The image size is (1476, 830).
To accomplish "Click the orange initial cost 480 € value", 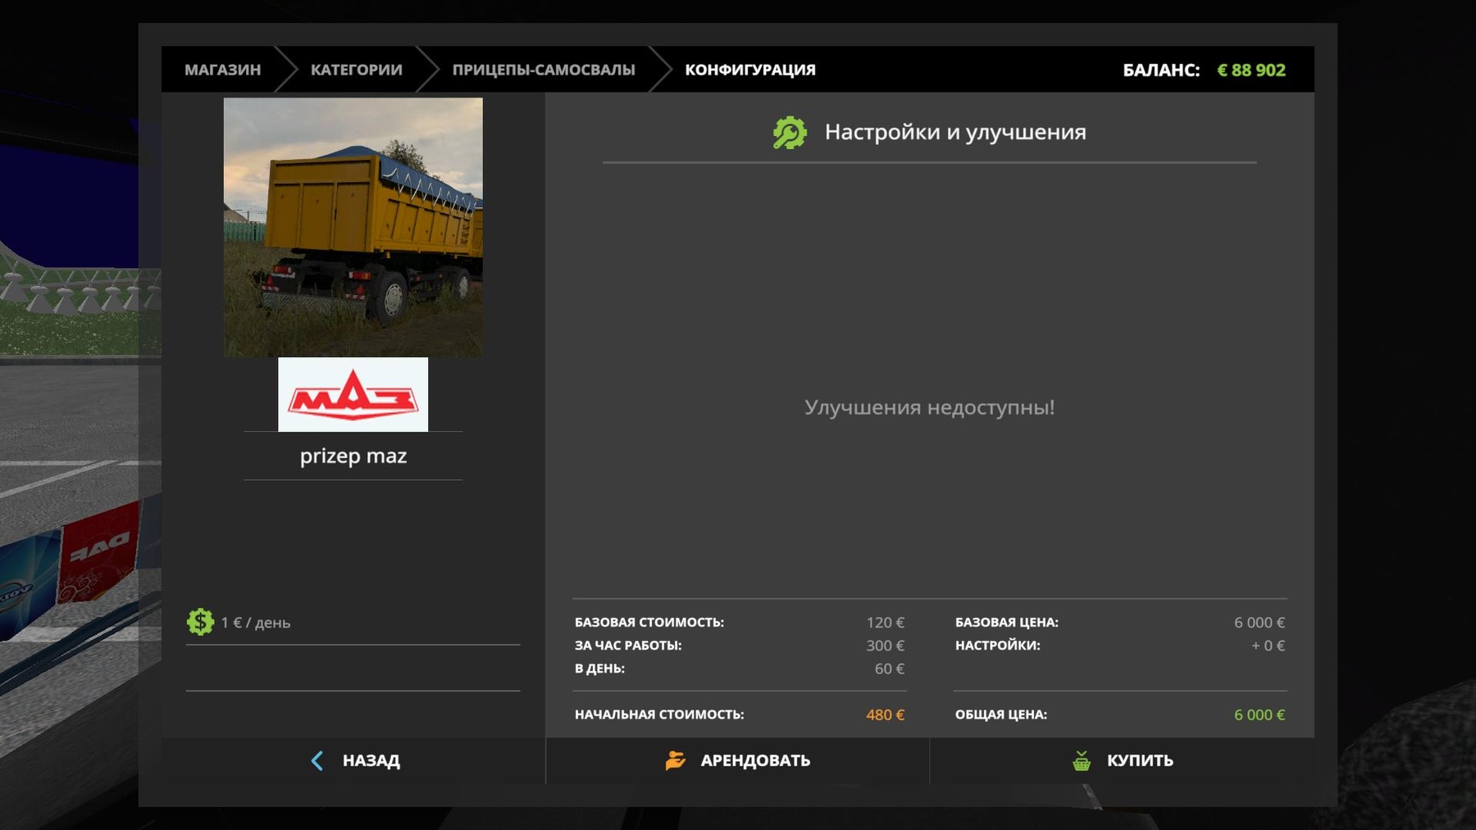I will point(884,714).
